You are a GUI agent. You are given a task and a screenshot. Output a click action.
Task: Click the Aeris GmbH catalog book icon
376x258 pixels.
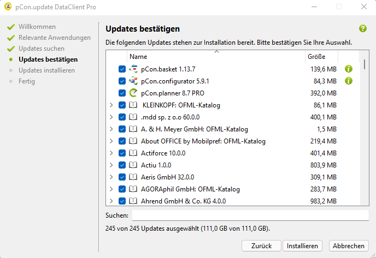[x=133, y=177]
